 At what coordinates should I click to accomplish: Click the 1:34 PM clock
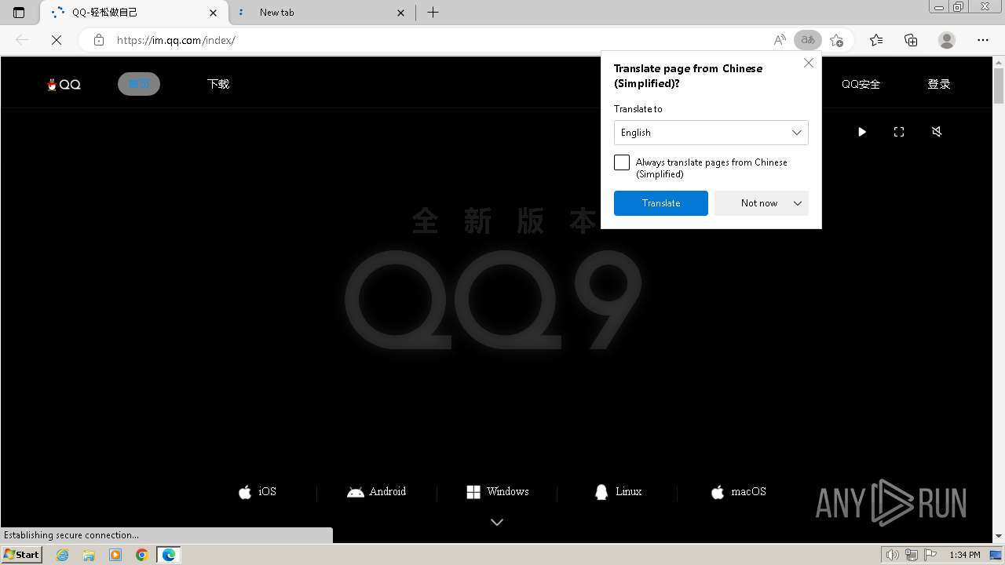point(965,556)
